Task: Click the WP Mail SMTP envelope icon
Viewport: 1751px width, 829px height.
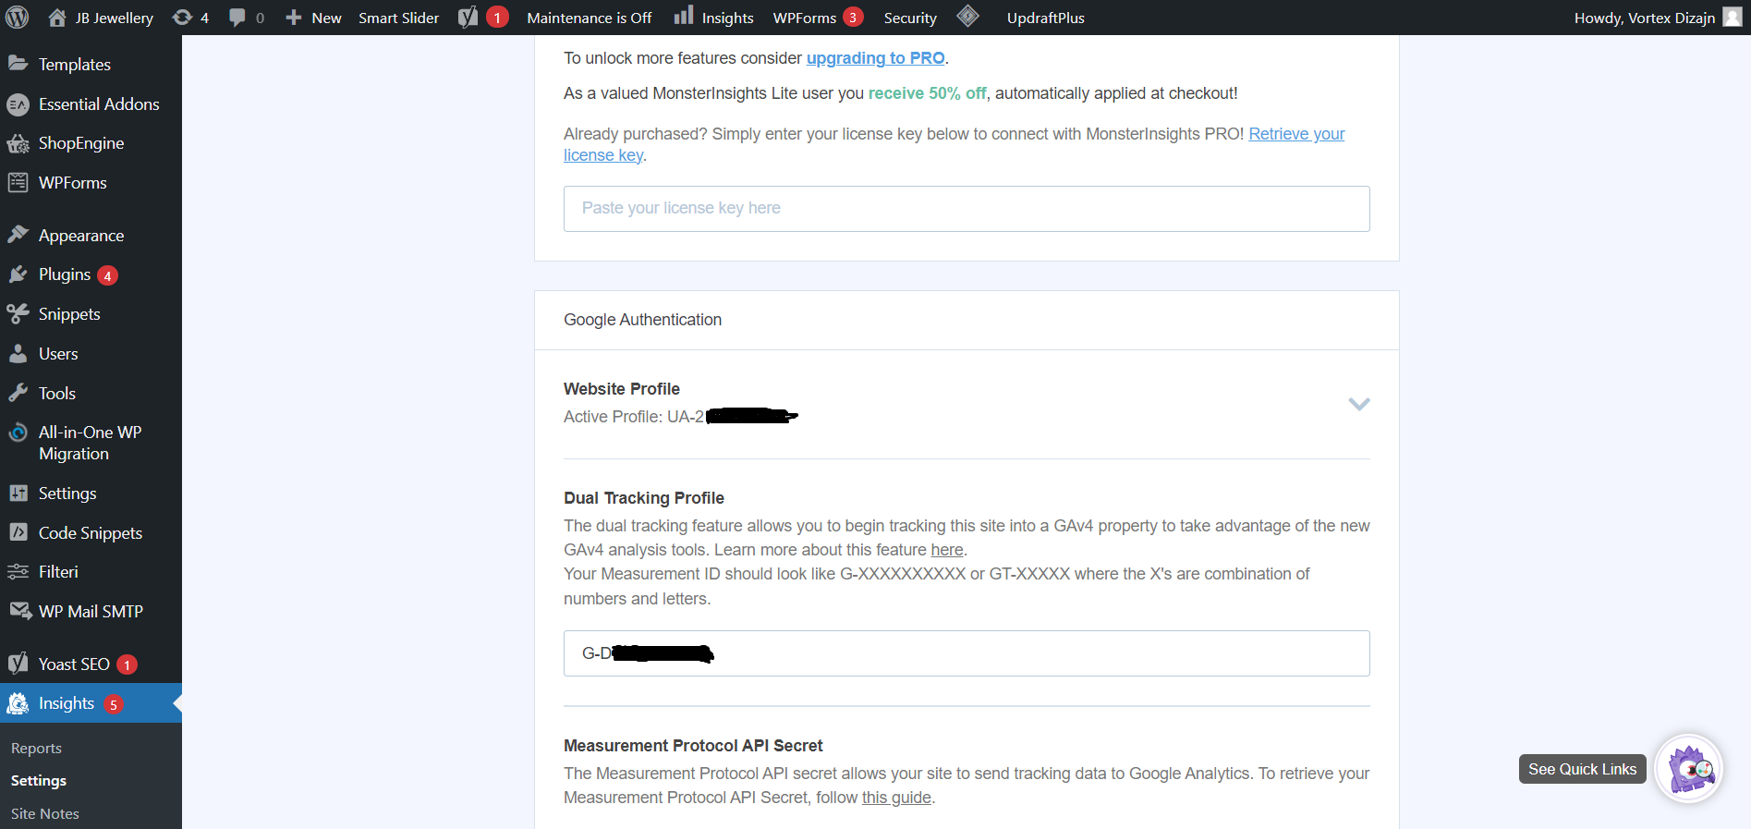Action: [x=20, y=611]
